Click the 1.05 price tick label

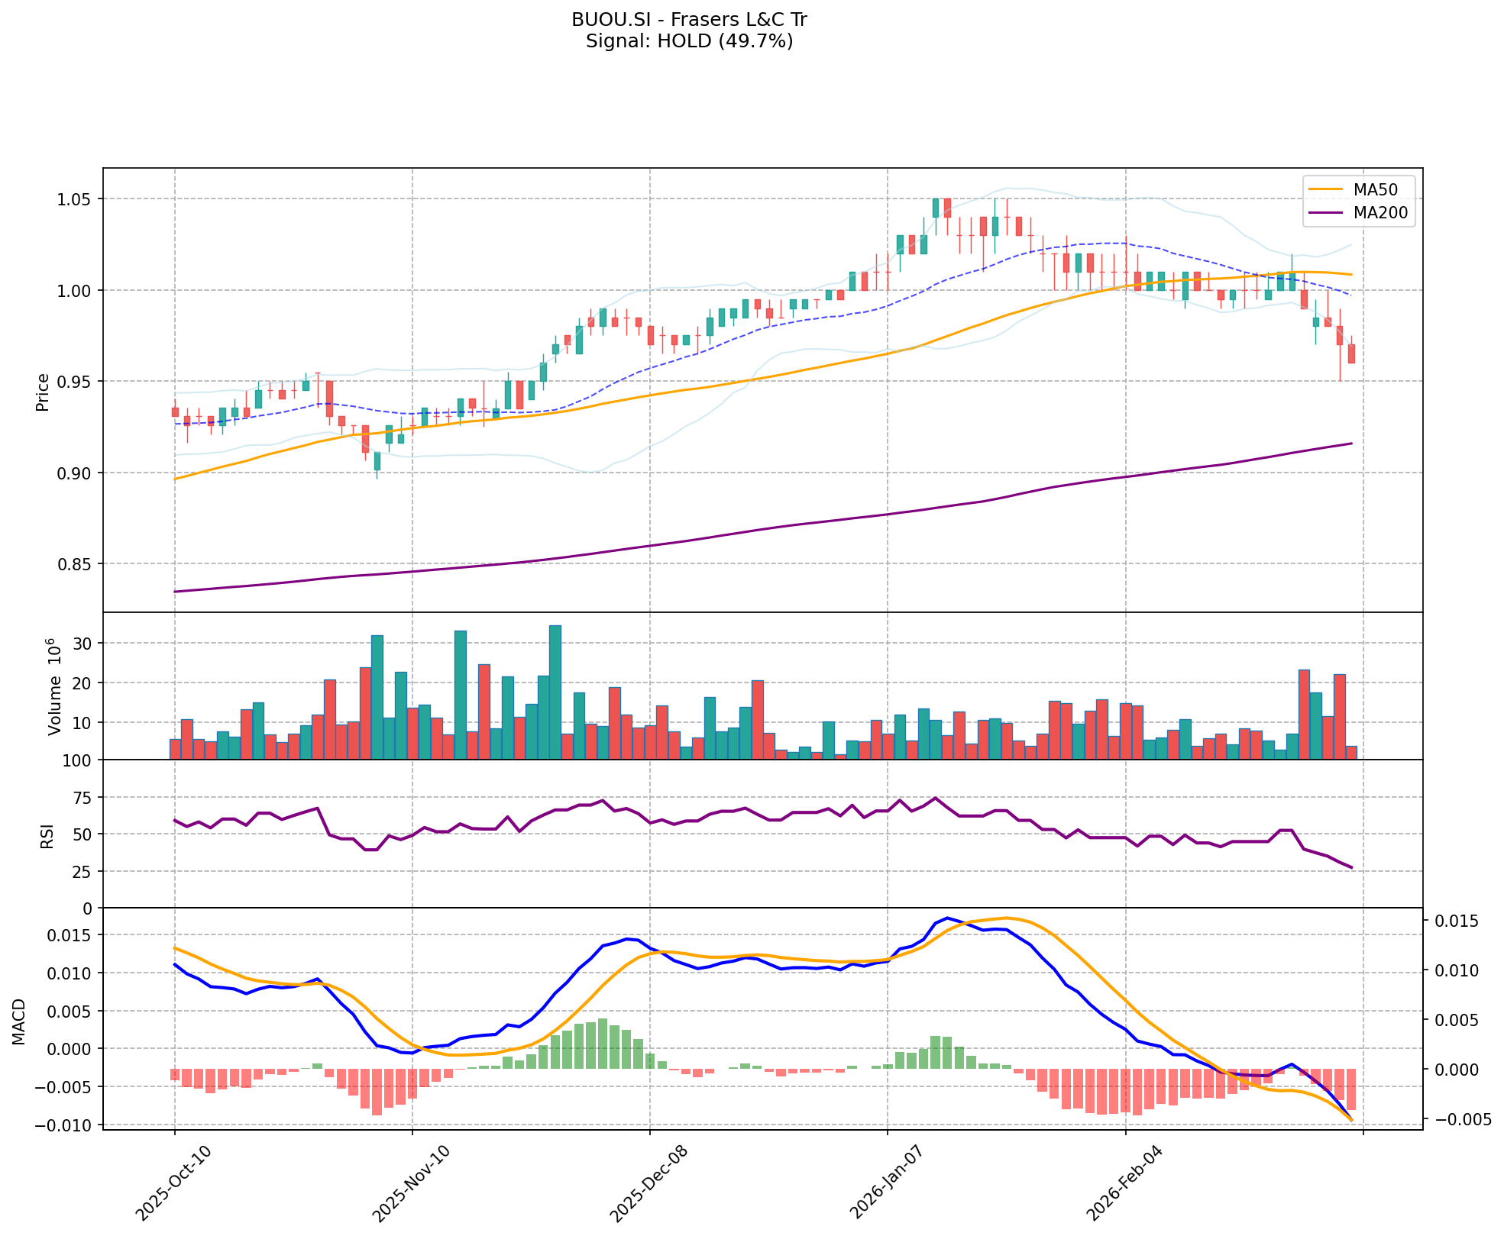pos(75,199)
